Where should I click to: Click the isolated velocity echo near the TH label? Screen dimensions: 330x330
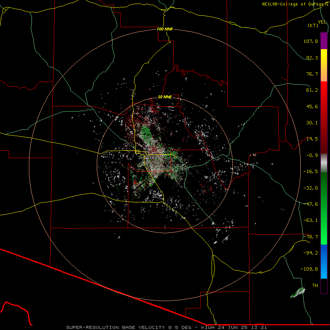(298, 292)
